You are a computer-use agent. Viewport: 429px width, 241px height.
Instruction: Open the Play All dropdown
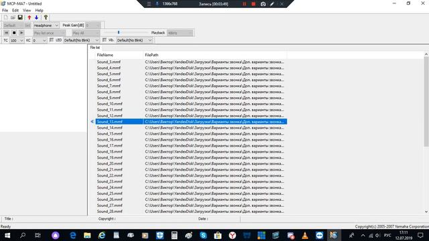[x=86, y=33]
